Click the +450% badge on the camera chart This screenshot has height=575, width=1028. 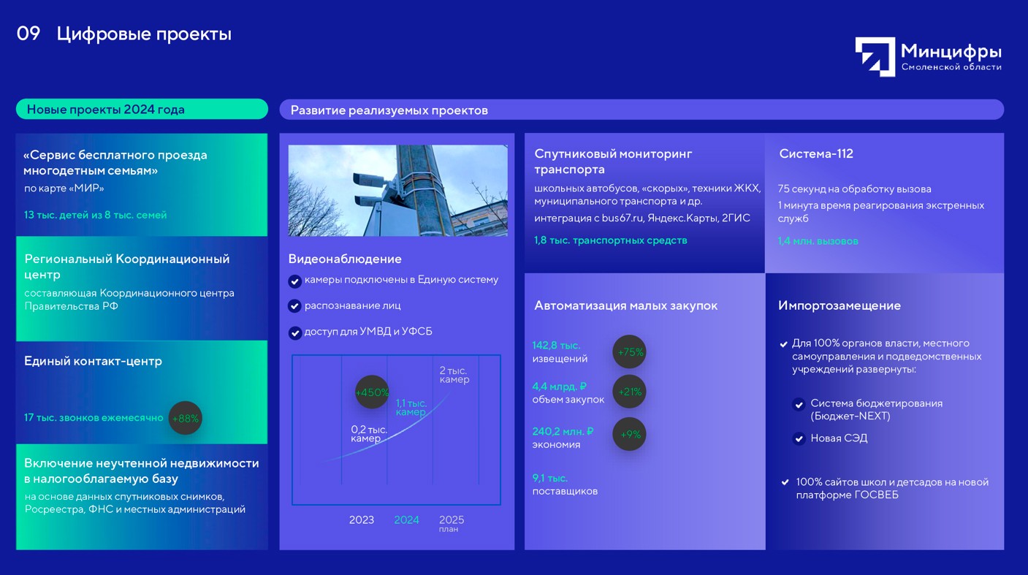(x=372, y=392)
